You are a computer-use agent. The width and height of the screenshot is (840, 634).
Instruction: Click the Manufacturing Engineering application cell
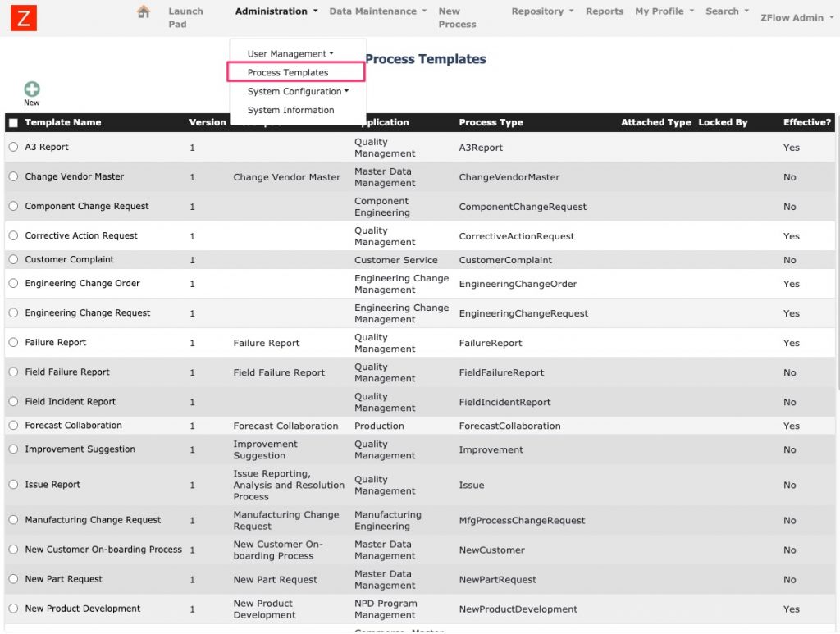(x=388, y=521)
